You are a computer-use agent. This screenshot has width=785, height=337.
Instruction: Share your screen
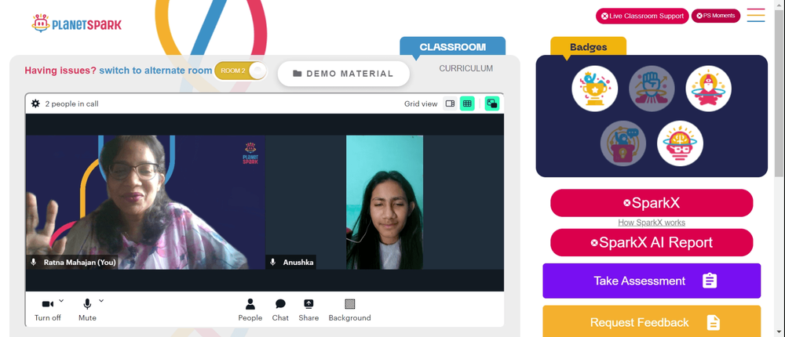tap(309, 310)
